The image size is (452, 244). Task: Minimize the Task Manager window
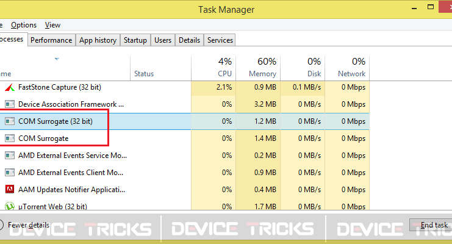tap(414, 9)
